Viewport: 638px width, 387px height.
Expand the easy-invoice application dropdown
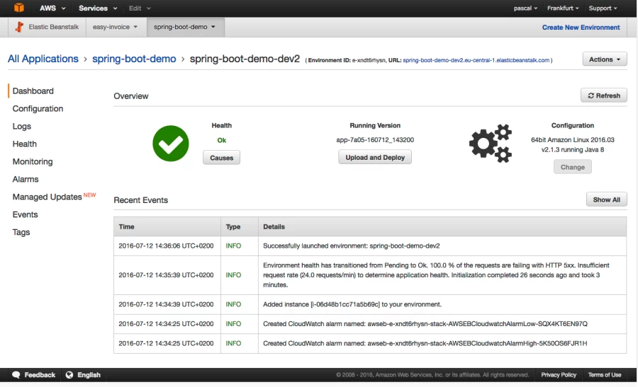(x=115, y=27)
